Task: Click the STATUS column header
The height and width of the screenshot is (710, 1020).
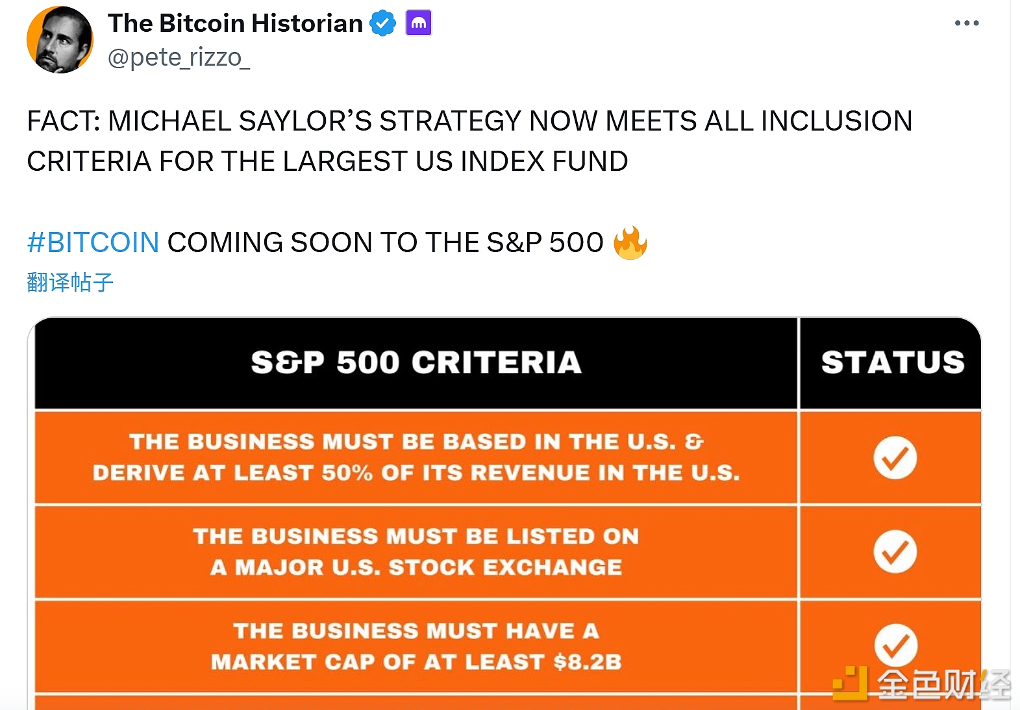Action: (893, 362)
